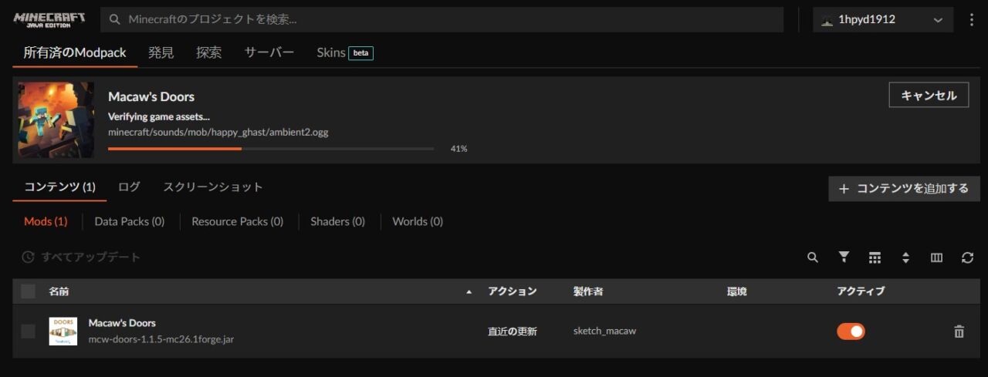The width and height of the screenshot is (988, 377).
Task: Click the sort up-down arrows icon
Action: pos(905,258)
